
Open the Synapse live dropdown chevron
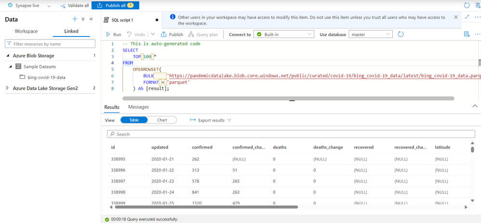click(x=49, y=6)
